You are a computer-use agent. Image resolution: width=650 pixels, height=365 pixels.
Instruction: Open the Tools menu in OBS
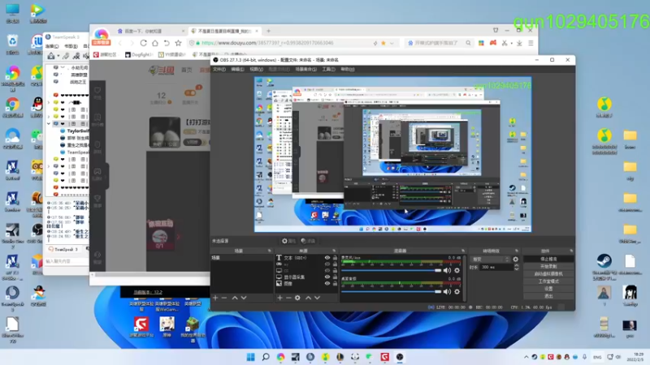[327, 70]
